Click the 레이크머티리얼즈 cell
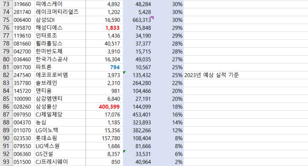Image resolution: width=308 pixels, height=166 pixels. pos(60,12)
